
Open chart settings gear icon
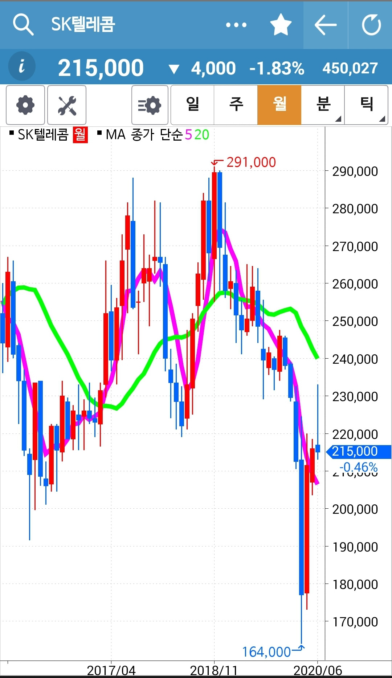(25, 105)
